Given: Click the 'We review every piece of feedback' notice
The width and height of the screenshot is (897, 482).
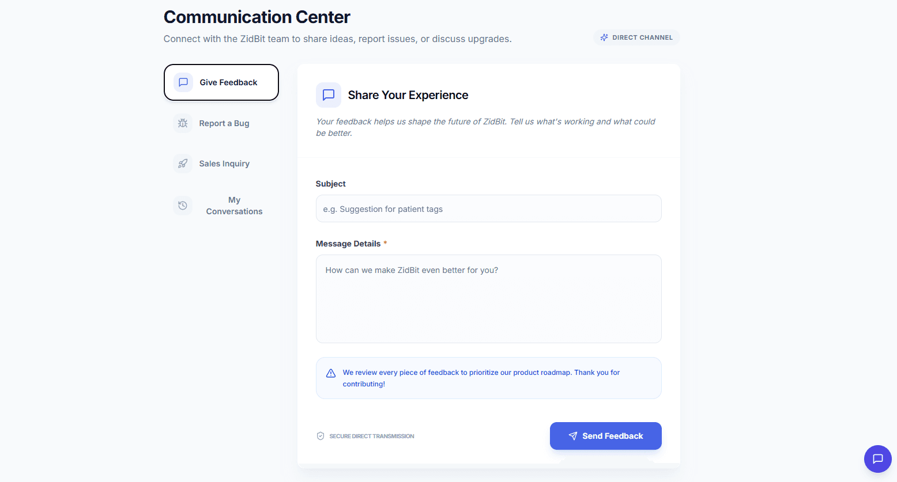Looking at the screenshot, I should pos(489,378).
